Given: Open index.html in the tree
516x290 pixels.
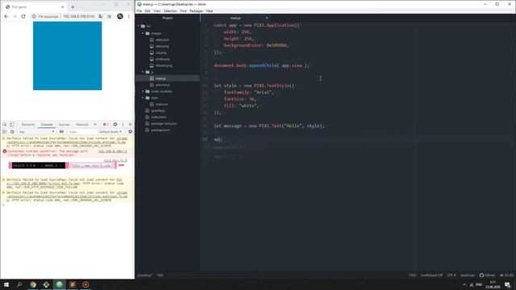Looking at the screenshot, I should coord(159,117).
